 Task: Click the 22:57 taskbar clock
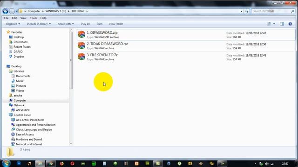click(x=285, y=164)
